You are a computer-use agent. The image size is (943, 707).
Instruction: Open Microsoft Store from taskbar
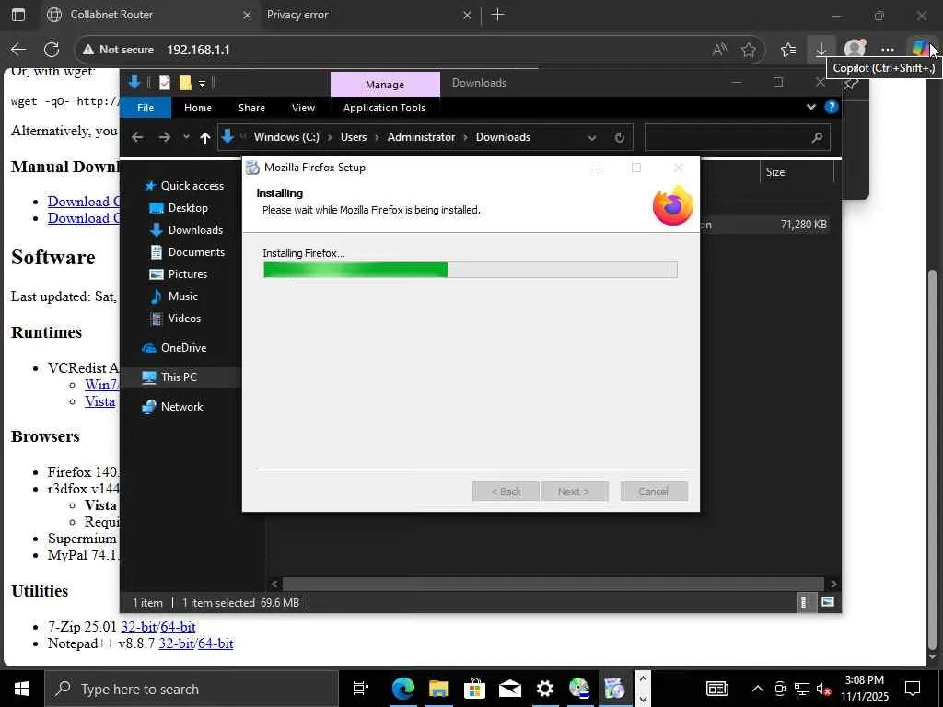click(x=474, y=689)
